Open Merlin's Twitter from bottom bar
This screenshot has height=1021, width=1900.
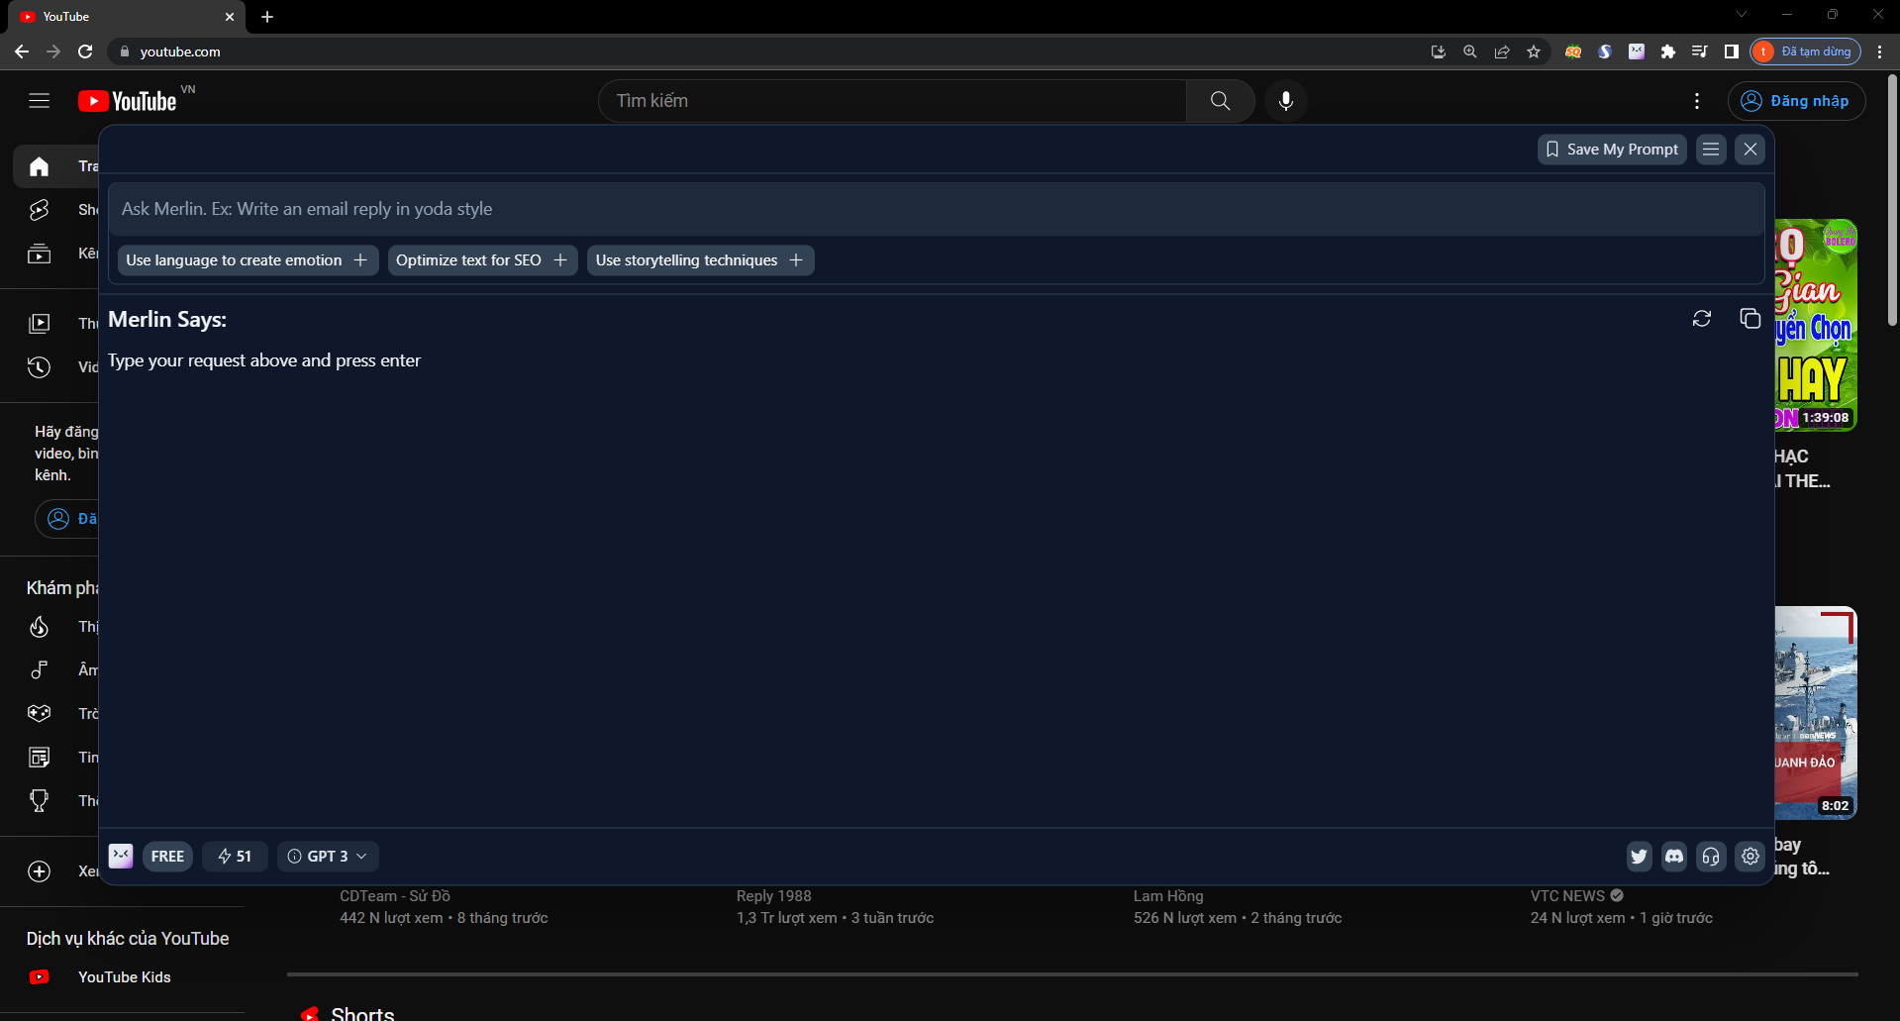(x=1639, y=856)
